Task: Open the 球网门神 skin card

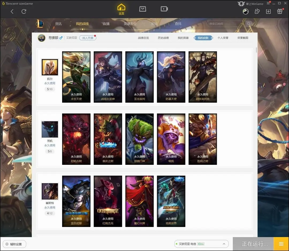Action: (139, 139)
